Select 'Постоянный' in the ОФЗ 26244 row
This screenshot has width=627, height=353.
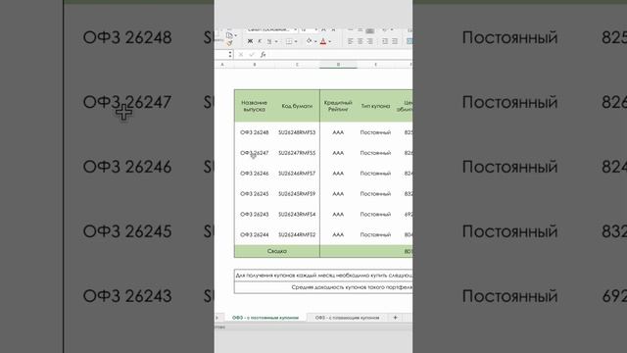(x=375, y=234)
